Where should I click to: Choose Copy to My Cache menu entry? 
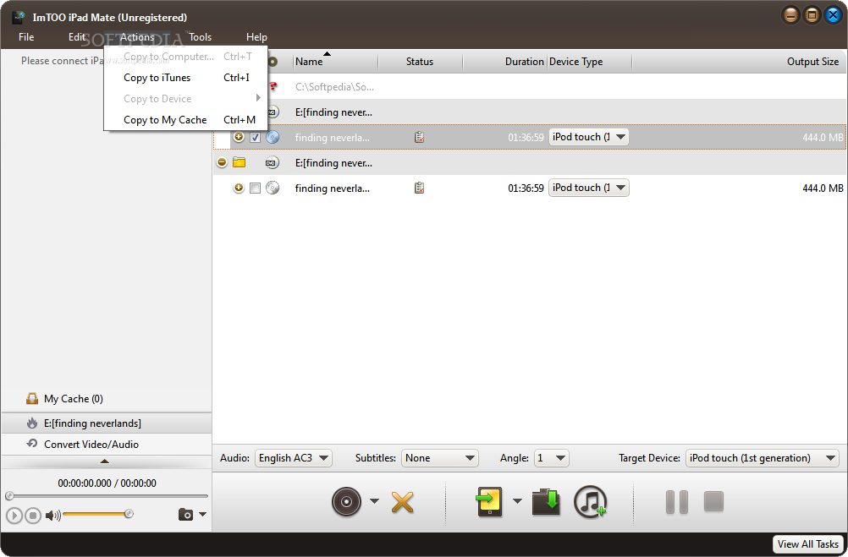185,120
